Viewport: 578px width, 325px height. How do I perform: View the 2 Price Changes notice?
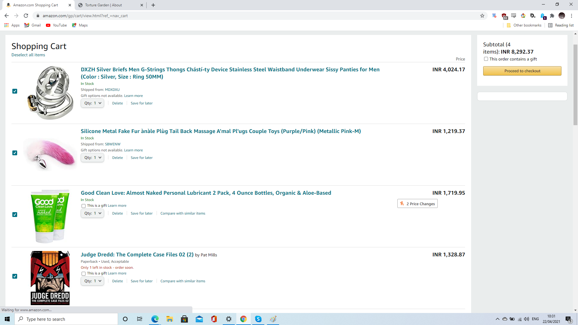click(417, 204)
